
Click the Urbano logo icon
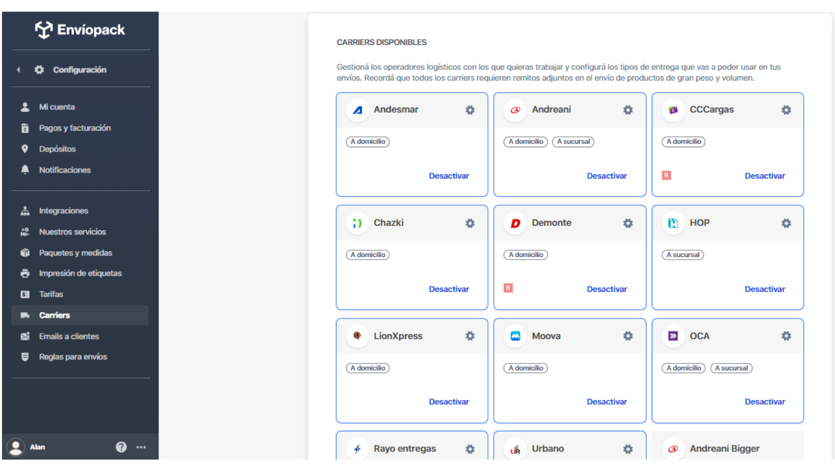515,449
